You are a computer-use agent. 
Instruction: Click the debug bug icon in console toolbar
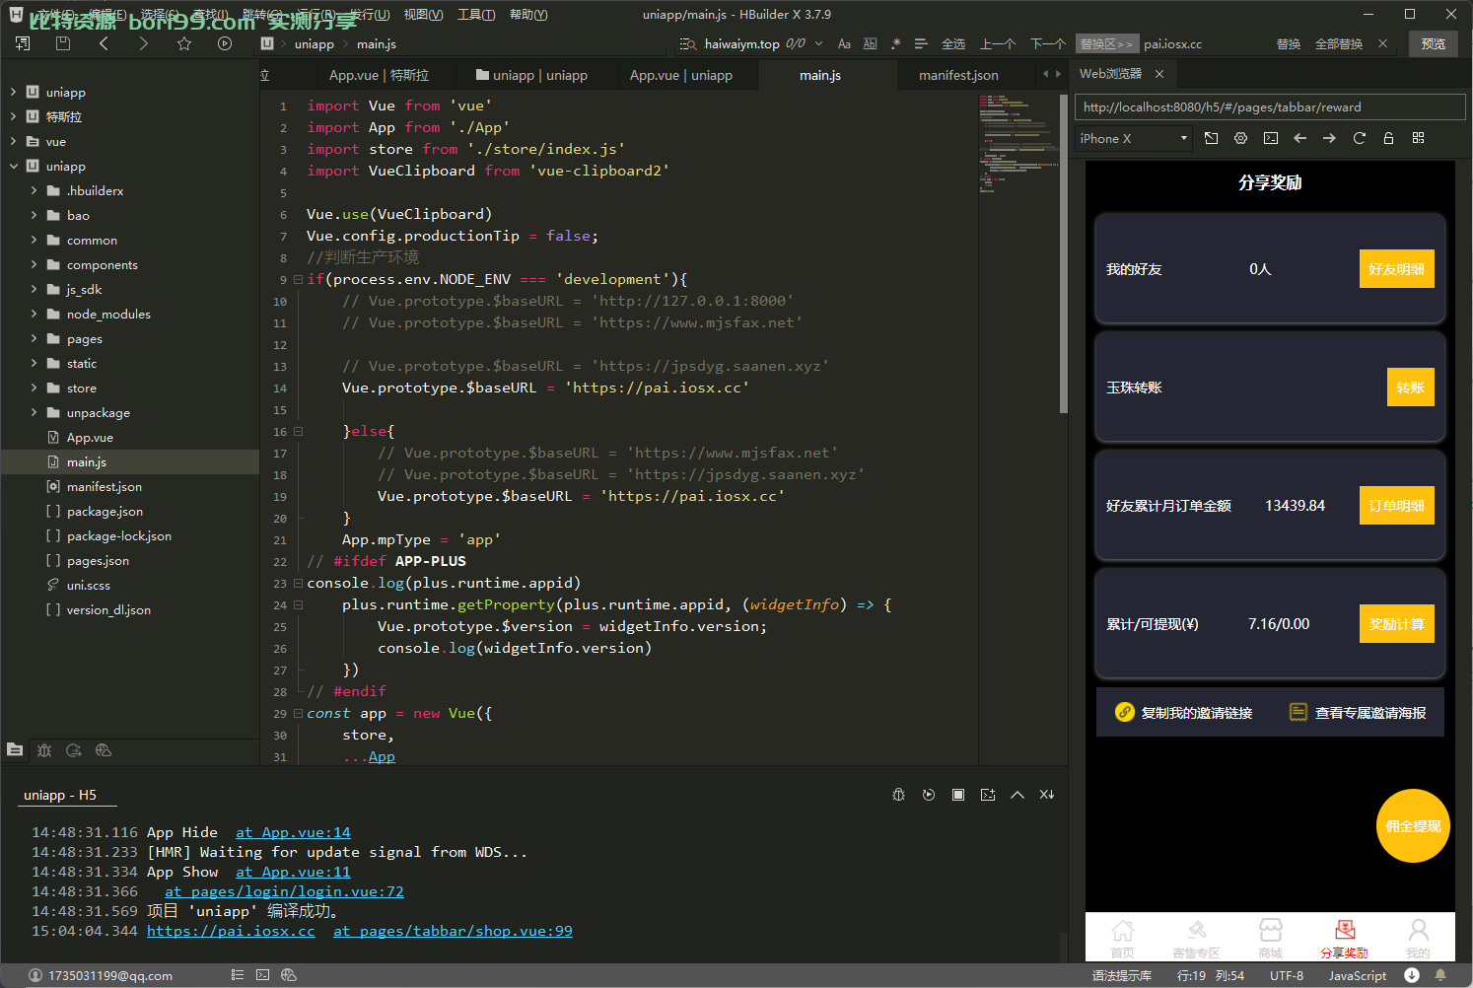898,795
